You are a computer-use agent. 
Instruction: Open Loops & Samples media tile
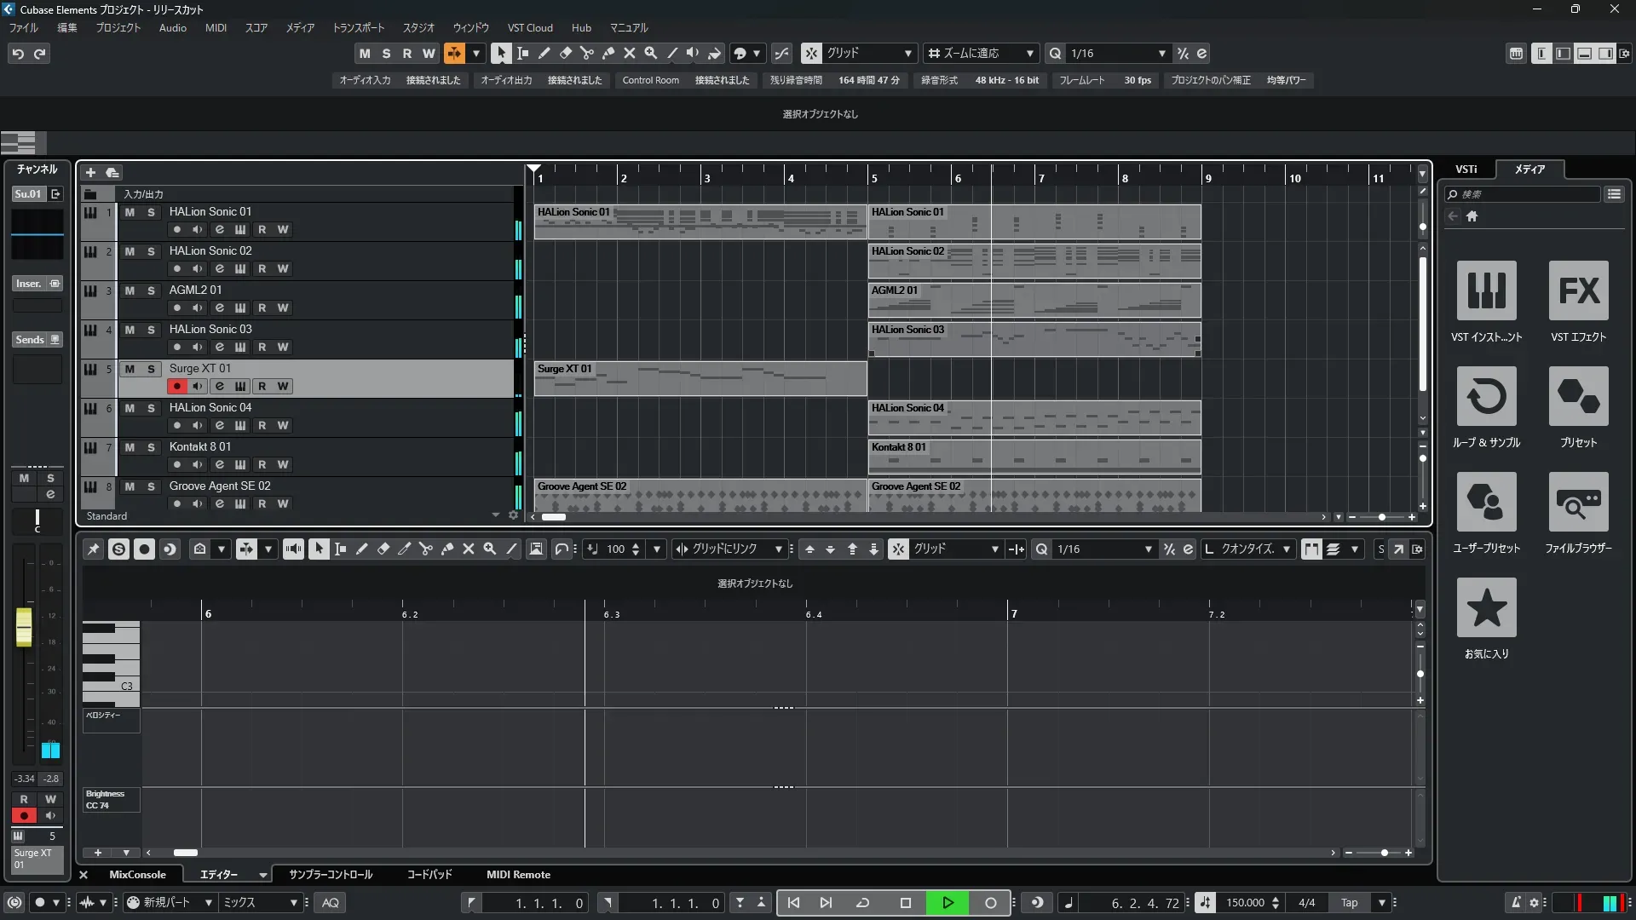click(1486, 397)
